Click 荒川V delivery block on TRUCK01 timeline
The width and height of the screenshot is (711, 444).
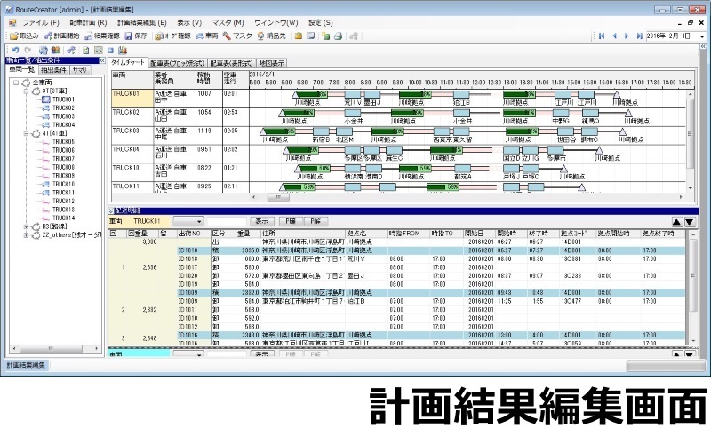pos(353,95)
